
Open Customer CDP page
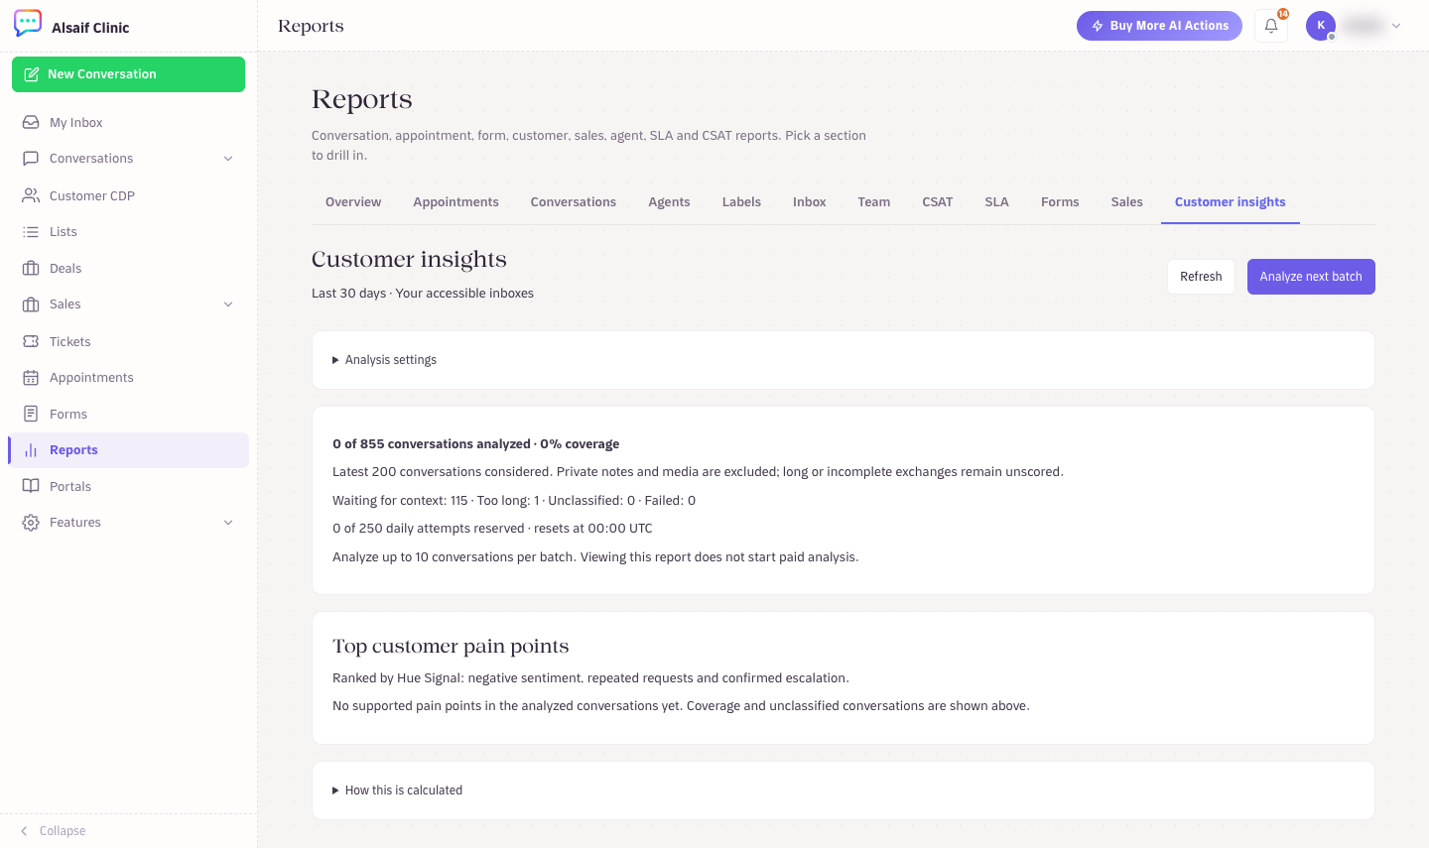128,195
